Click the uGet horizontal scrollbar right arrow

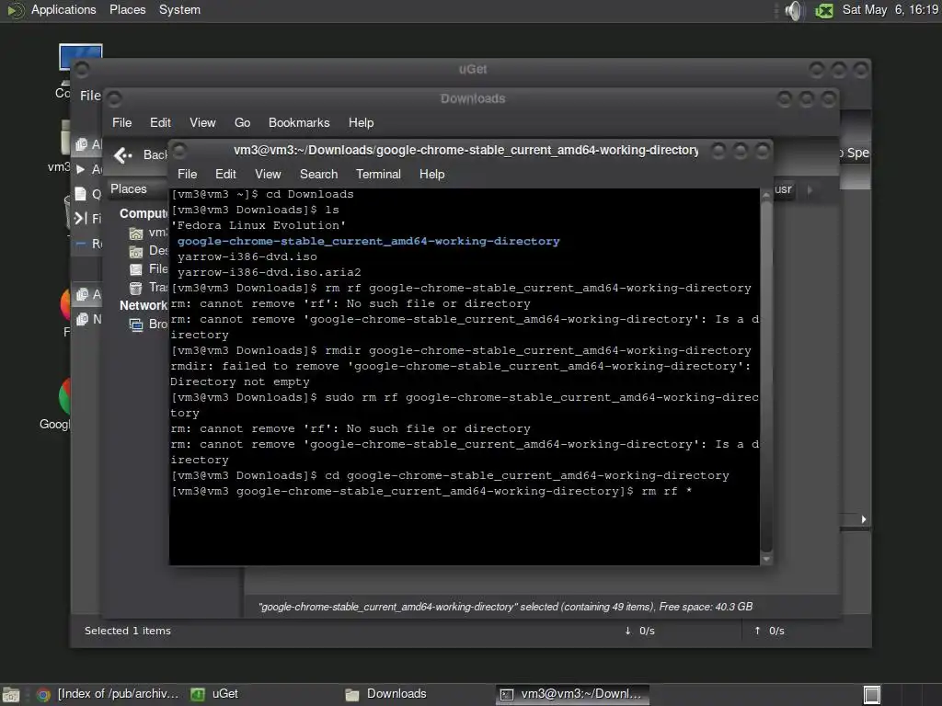pos(863,519)
